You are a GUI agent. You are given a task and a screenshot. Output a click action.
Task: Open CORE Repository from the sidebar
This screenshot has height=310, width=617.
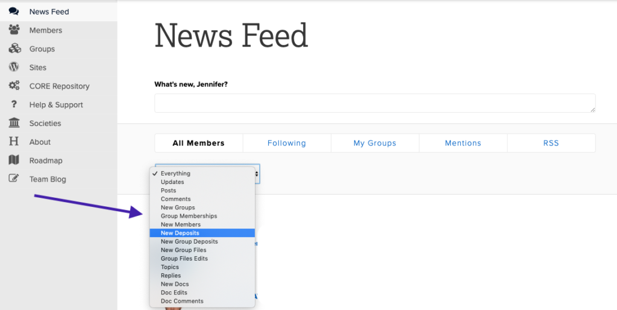click(58, 86)
